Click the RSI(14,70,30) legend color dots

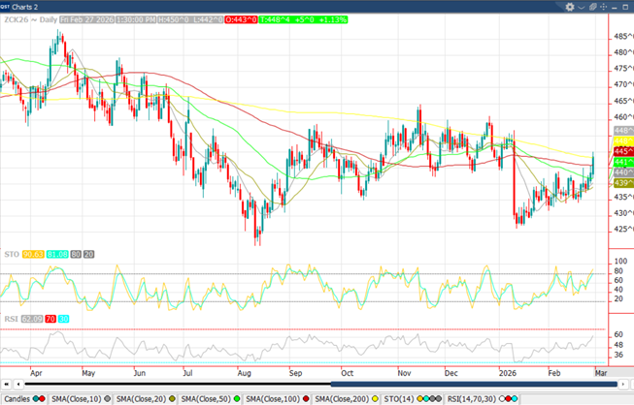509,398
